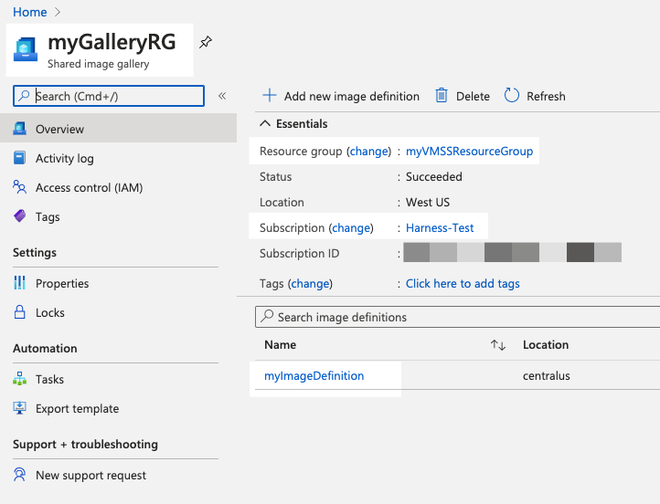Open the myImageDefinition link
Screen dimensions: 660x504
click(x=314, y=376)
